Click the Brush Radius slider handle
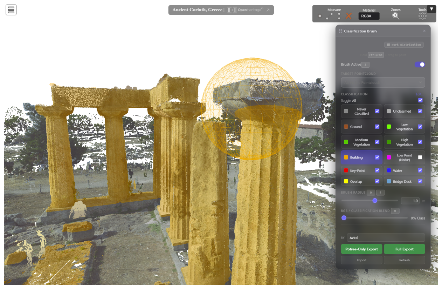The height and width of the screenshot is (289, 442). coord(375,201)
